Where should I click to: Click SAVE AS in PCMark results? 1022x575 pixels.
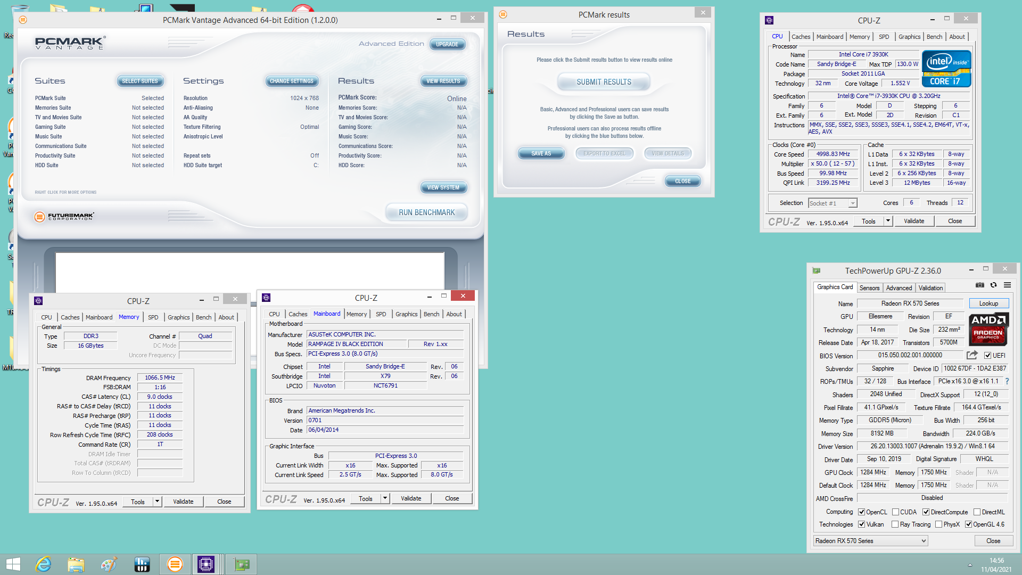541,153
